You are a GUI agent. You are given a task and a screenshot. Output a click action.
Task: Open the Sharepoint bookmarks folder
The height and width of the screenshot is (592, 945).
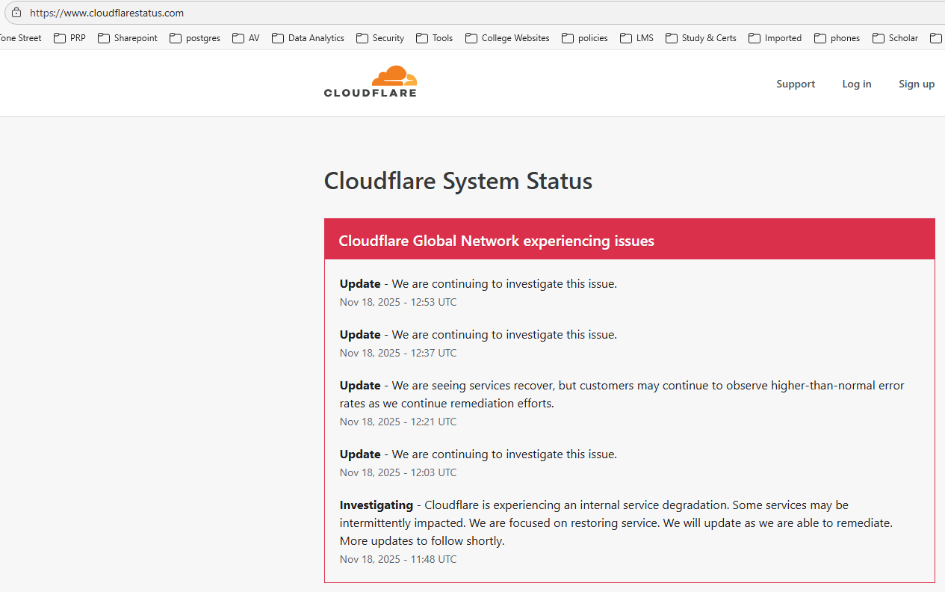(128, 38)
